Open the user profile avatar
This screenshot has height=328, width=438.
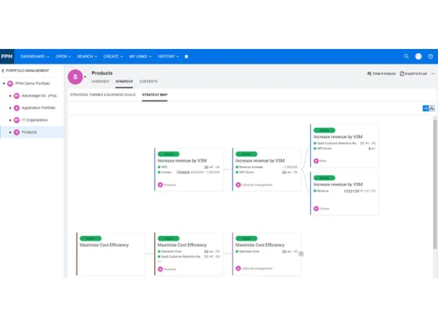click(x=419, y=56)
